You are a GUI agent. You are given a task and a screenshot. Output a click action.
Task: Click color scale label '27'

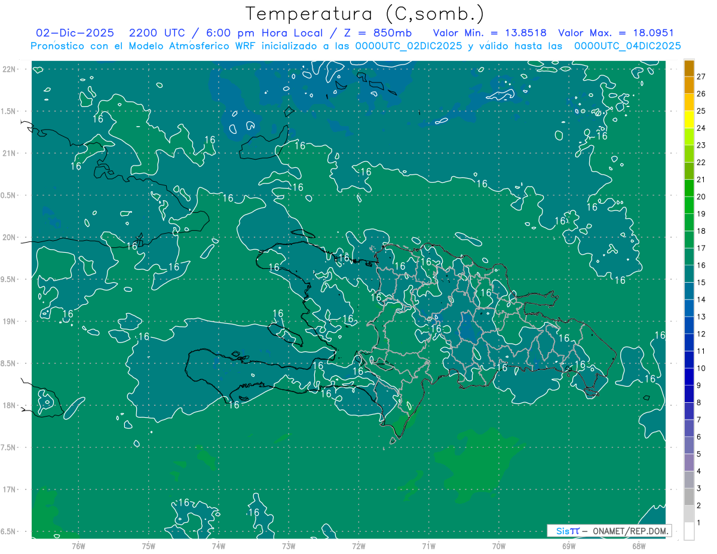tap(701, 76)
